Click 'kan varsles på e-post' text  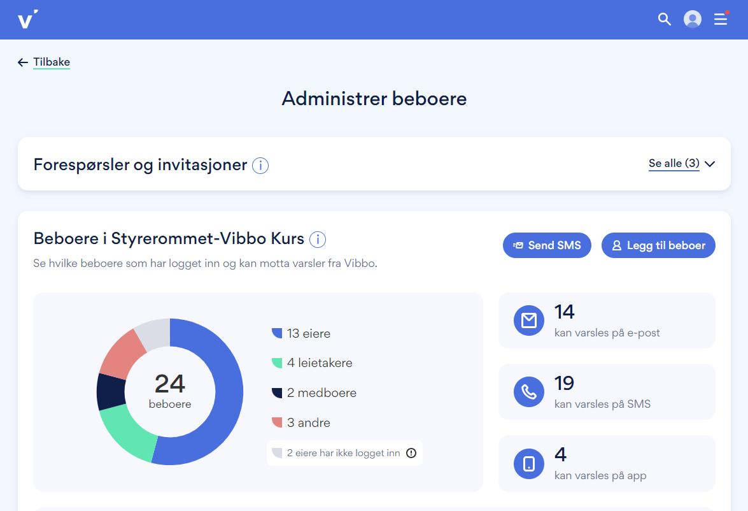click(x=607, y=333)
